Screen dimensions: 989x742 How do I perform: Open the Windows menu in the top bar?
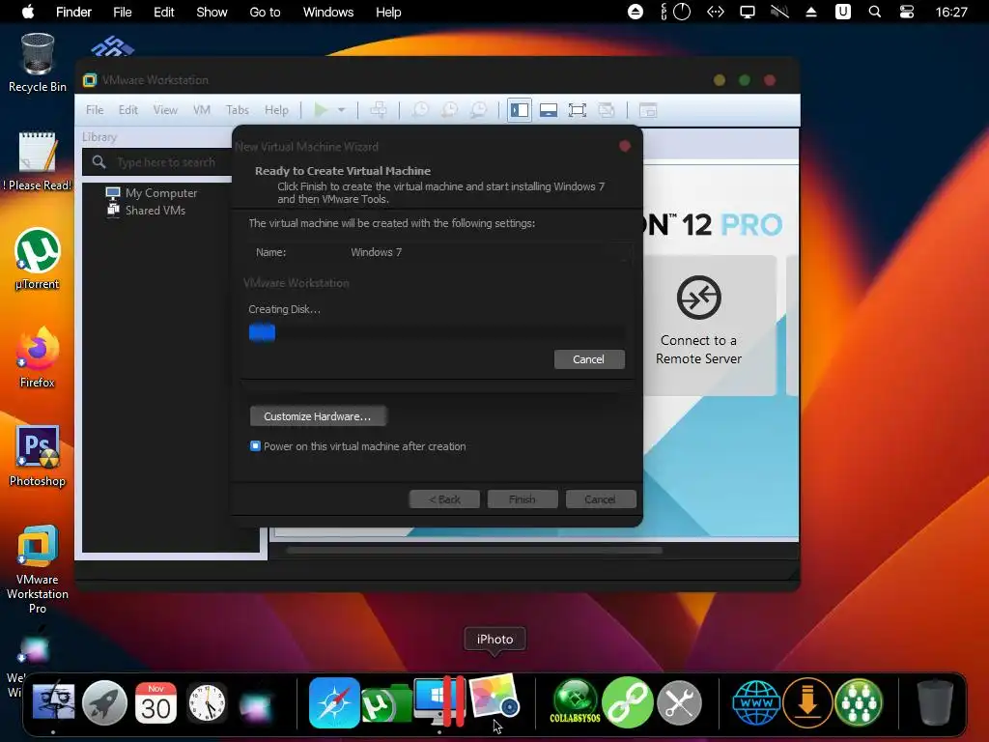[x=328, y=12]
